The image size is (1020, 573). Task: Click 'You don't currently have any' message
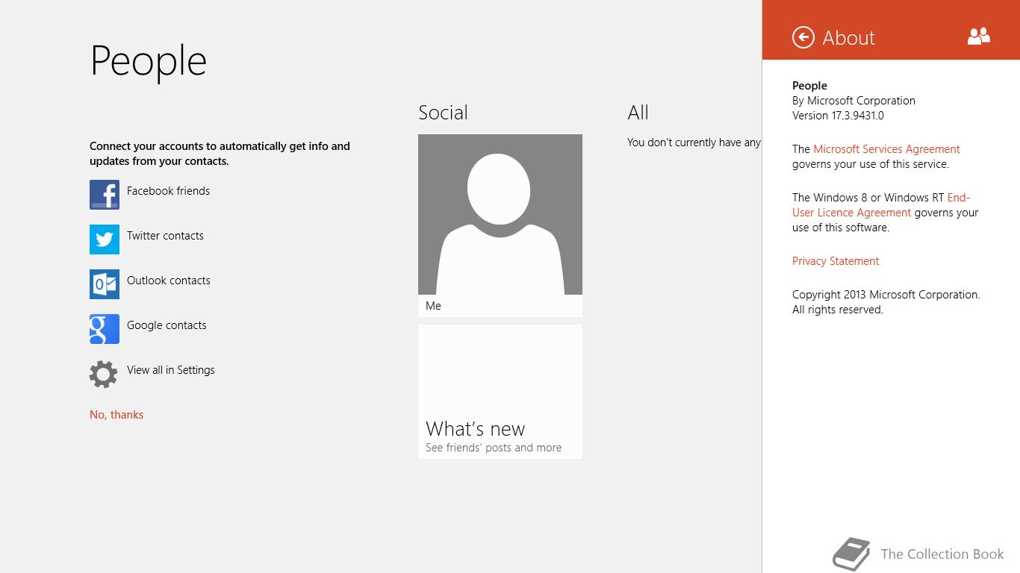point(694,143)
